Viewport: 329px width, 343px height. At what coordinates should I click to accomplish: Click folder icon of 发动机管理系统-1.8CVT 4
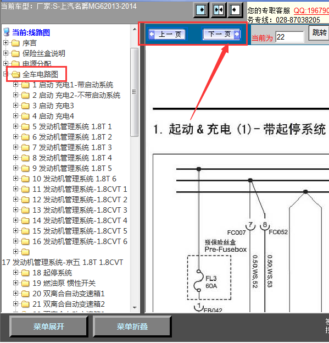(25, 221)
